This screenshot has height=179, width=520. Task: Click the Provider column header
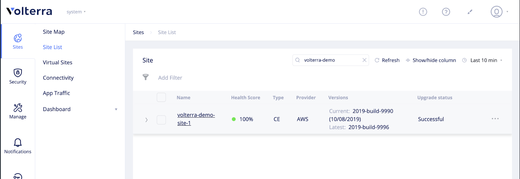pos(306,98)
